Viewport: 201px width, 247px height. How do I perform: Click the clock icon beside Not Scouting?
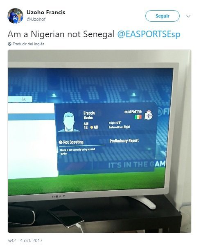(61, 142)
